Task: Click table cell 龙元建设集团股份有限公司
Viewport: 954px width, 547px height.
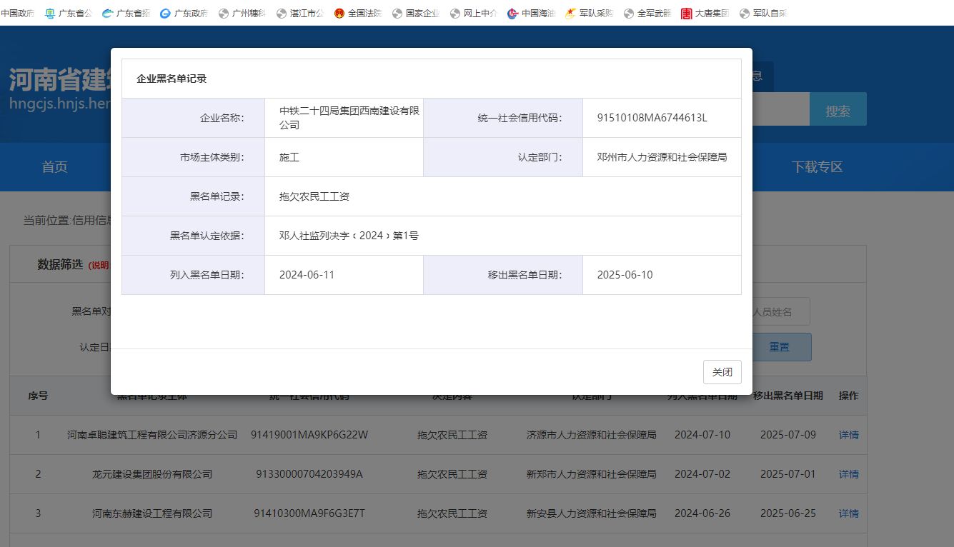Action: pos(152,474)
